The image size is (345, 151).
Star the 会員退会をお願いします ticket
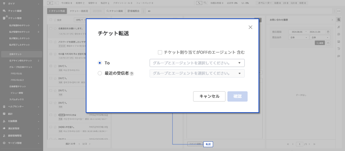(x=55, y=29)
